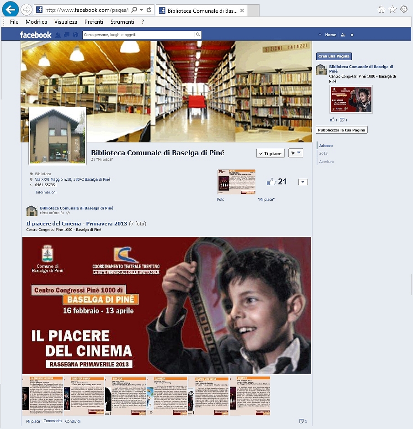Viewport: 413px width, 429px height.
Task: Open the Foto app thumbnail
Action: pos(236,182)
